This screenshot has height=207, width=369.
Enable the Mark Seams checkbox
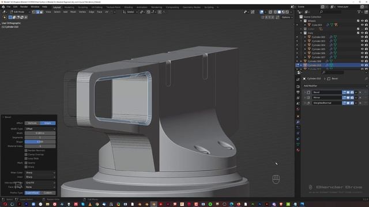[x=26, y=163]
